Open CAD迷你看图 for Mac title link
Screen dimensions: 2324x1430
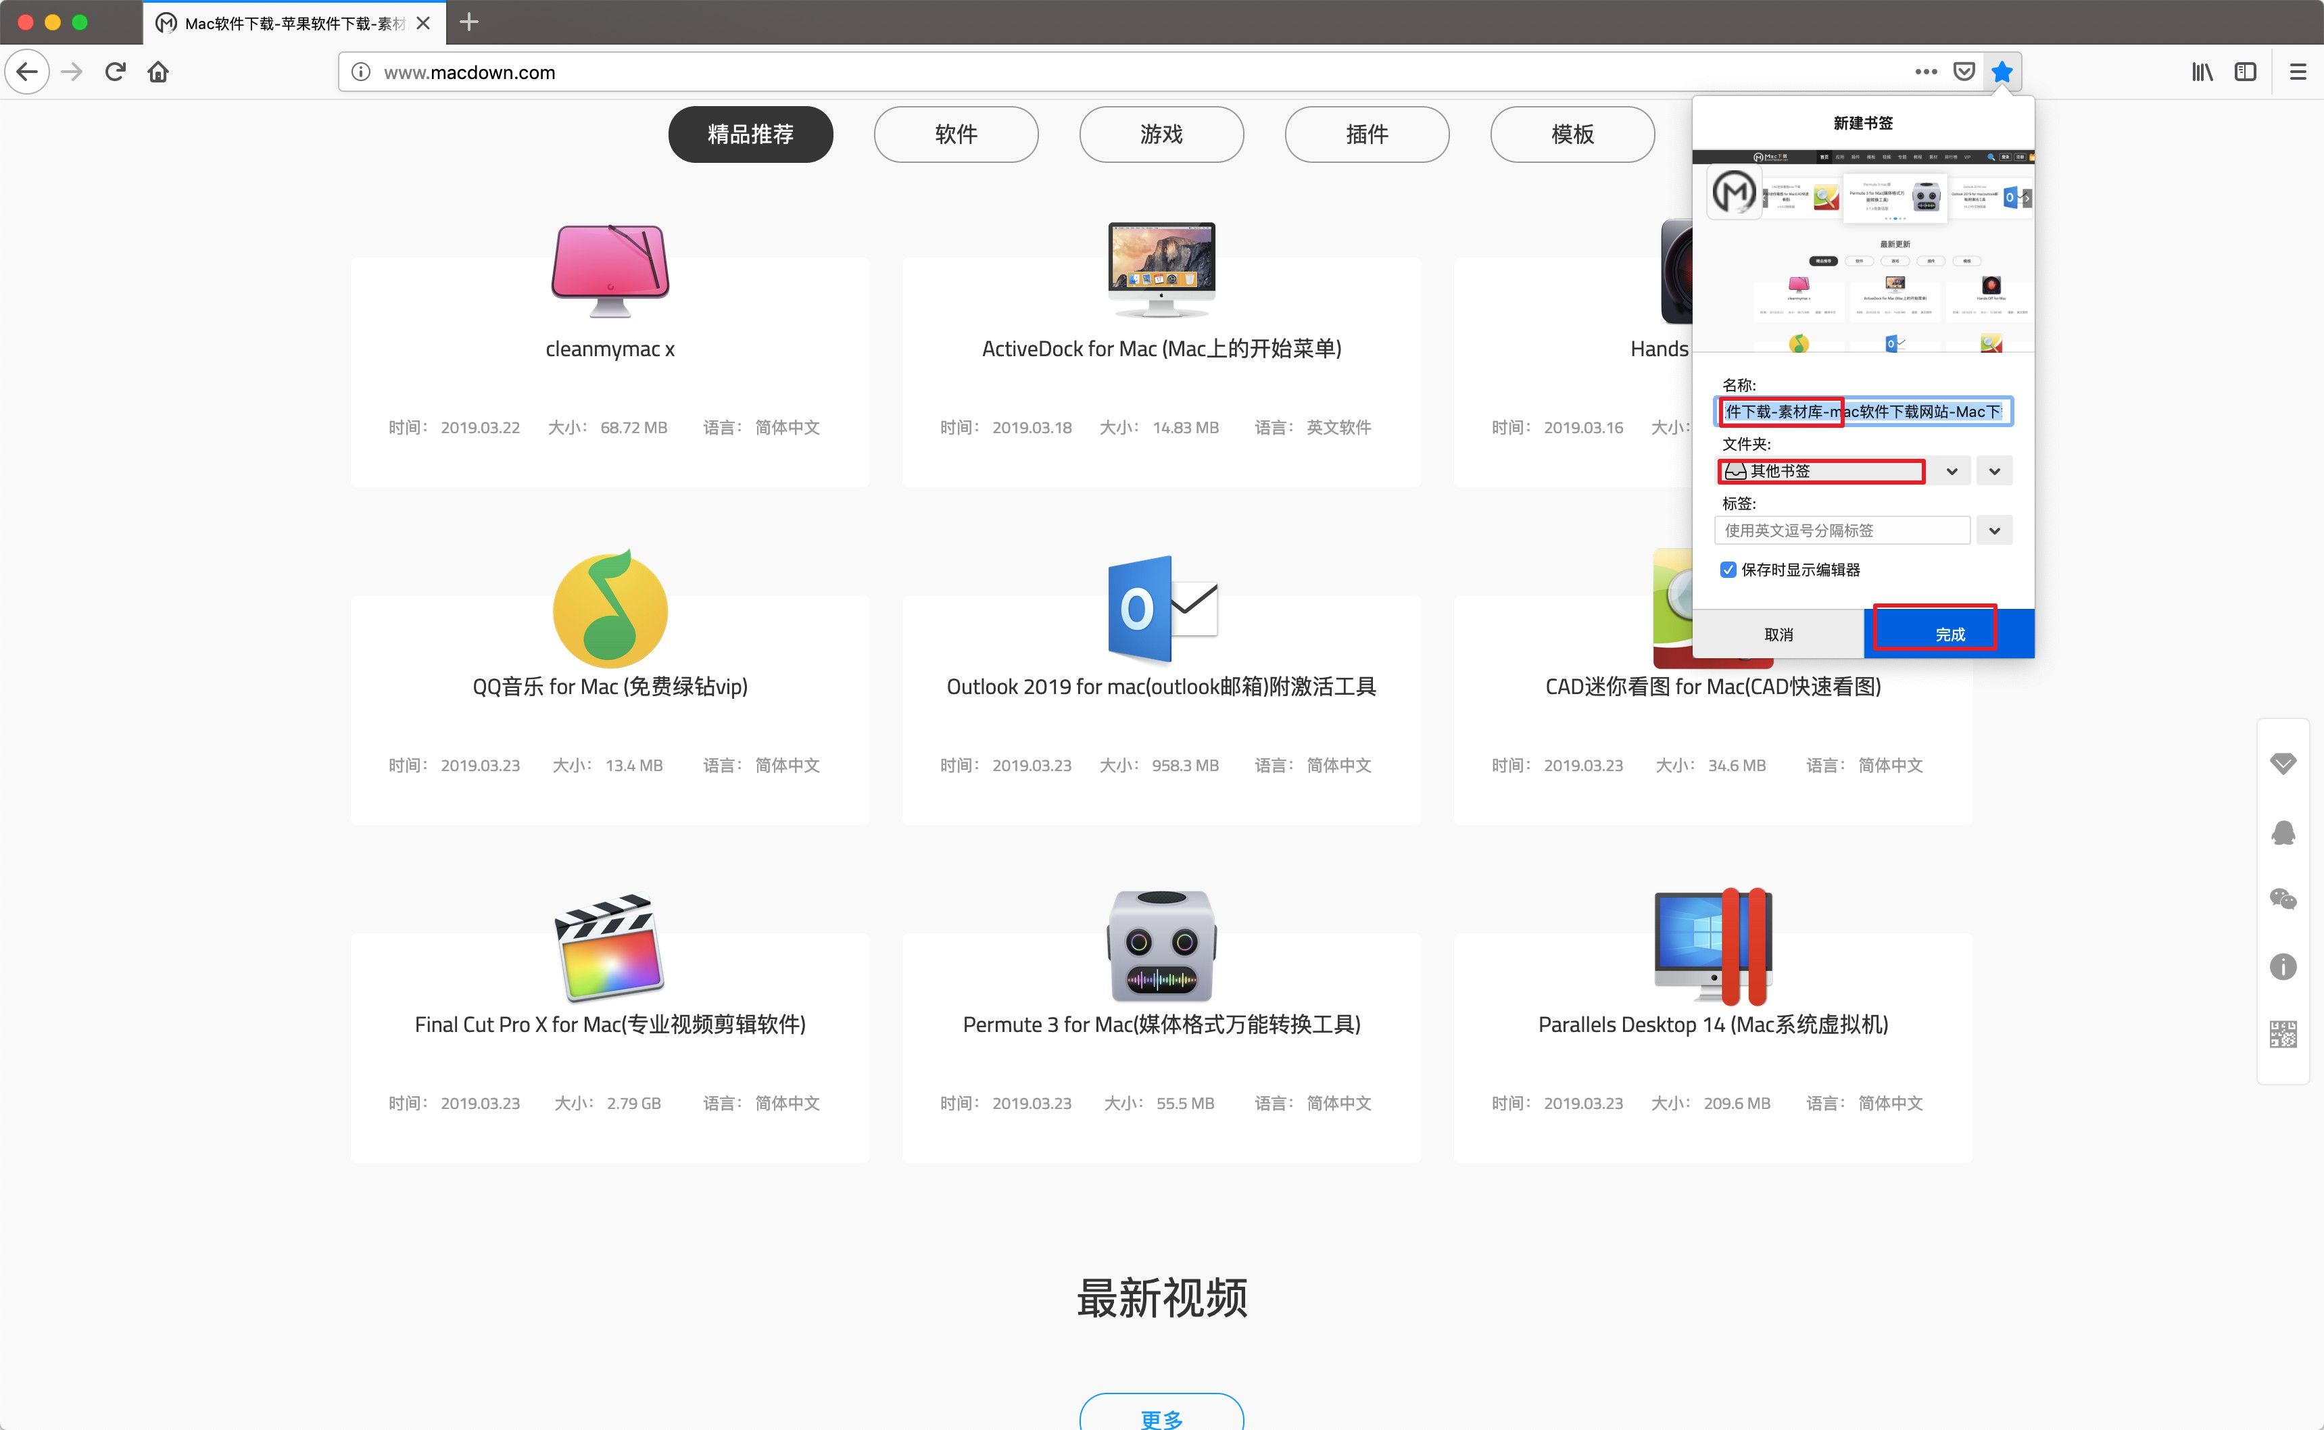point(1713,687)
